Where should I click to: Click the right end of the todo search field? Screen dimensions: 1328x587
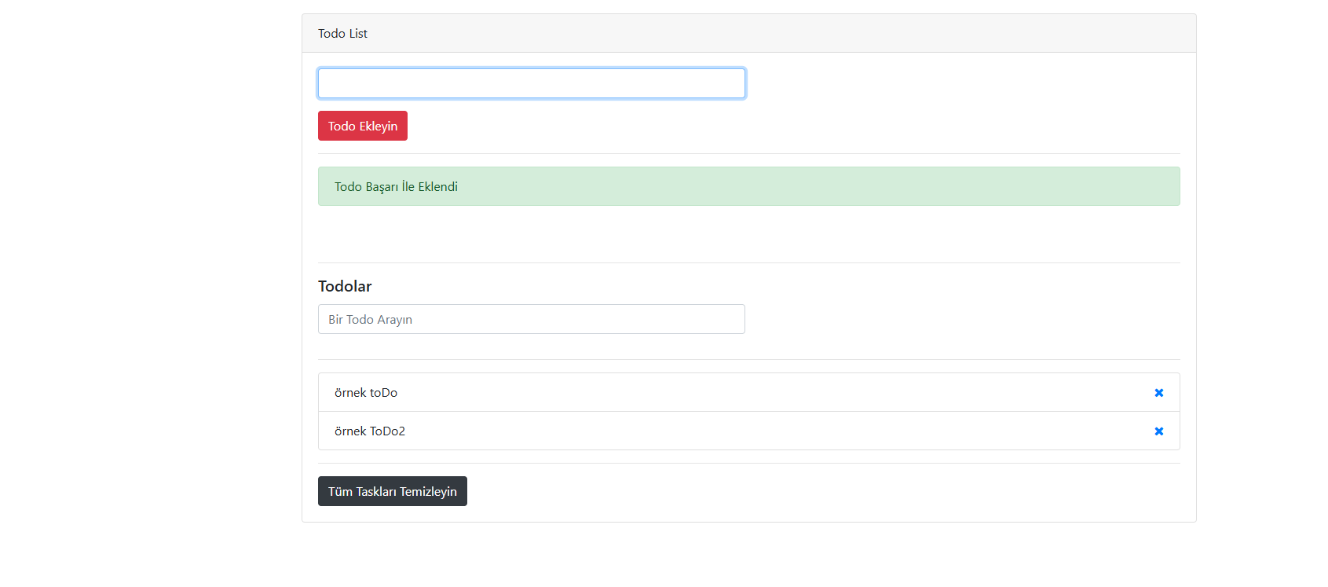pos(723,319)
